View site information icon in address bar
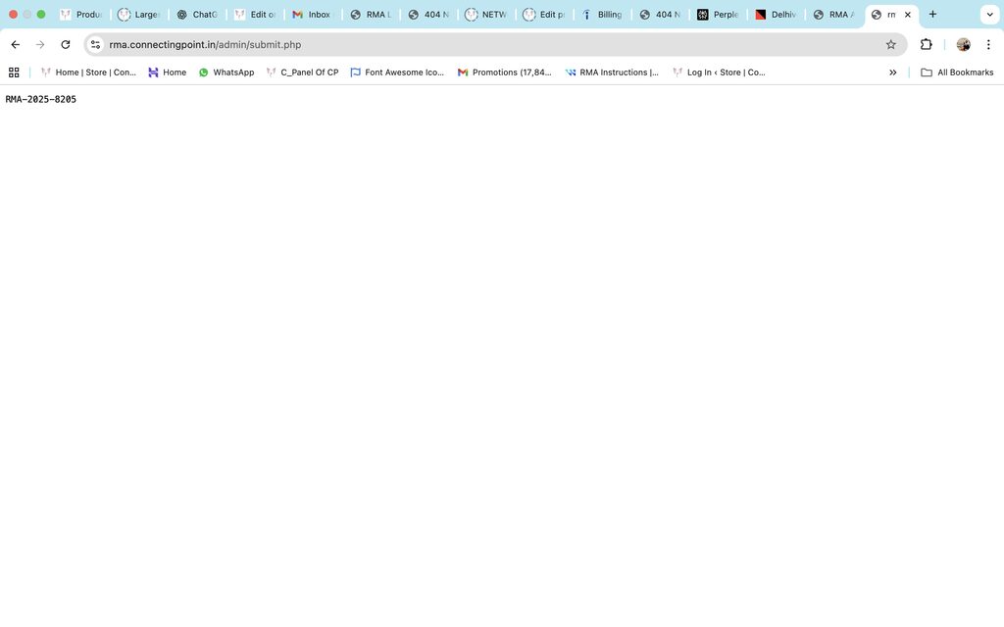The height and width of the screenshot is (627, 1004). [95, 44]
